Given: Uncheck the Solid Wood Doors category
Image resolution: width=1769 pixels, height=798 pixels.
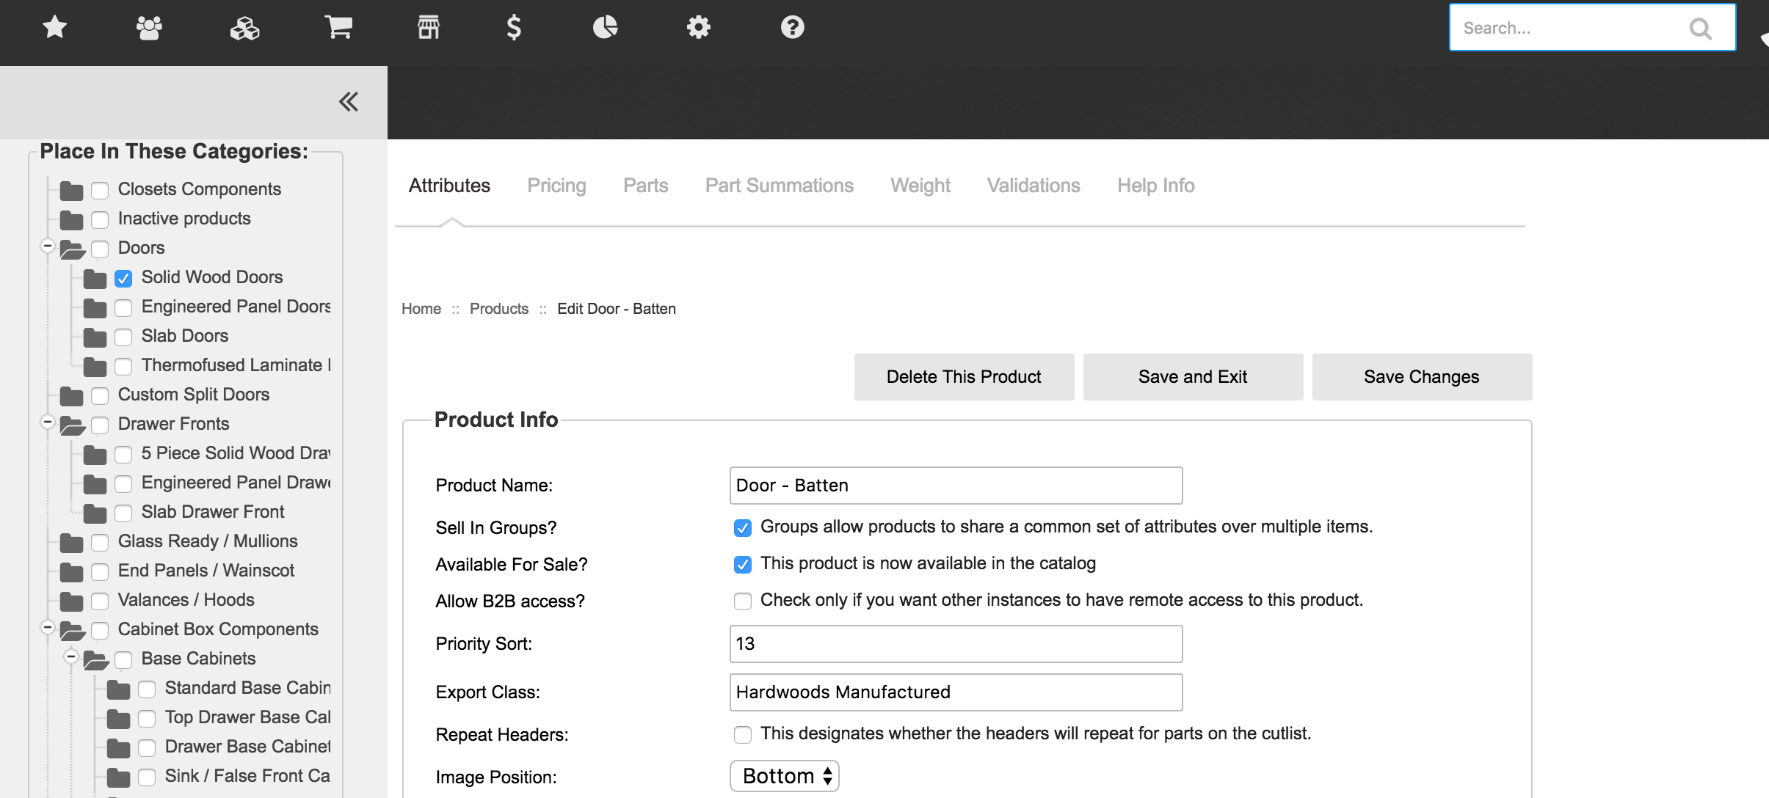Looking at the screenshot, I should tap(123, 279).
